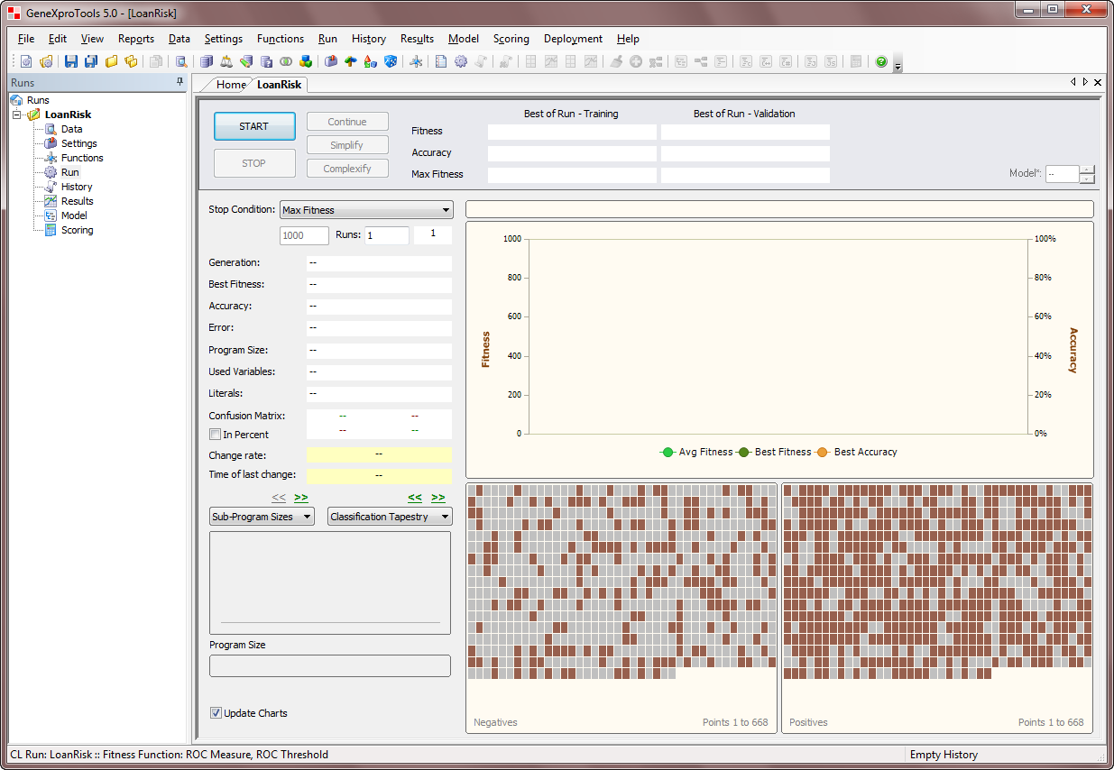
Task: Collapse the LoanRisk tree node
Action: click(x=17, y=115)
